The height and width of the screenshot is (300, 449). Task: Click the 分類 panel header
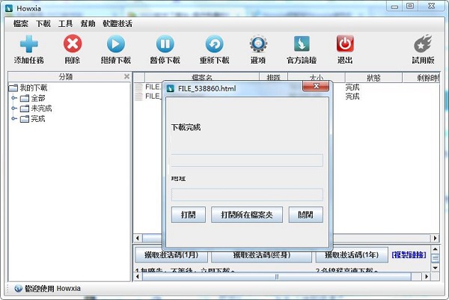[x=66, y=76]
